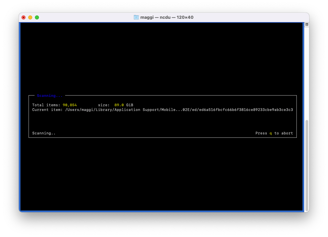Screen dimensions: 328x237
Task: Click the terminal scrollbar thumb
Action: click(307, 164)
